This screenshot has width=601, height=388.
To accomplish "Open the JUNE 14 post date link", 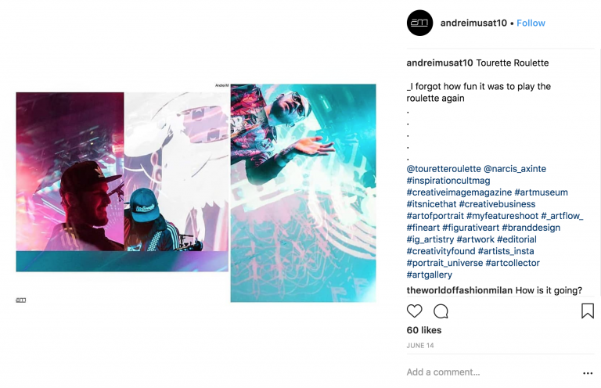I will pos(420,346).
